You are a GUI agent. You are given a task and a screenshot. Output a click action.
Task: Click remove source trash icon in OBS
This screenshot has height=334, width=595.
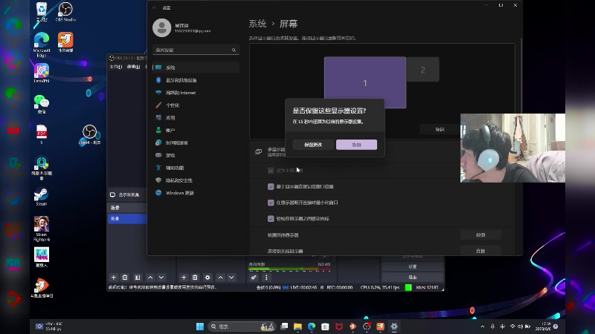195,278
